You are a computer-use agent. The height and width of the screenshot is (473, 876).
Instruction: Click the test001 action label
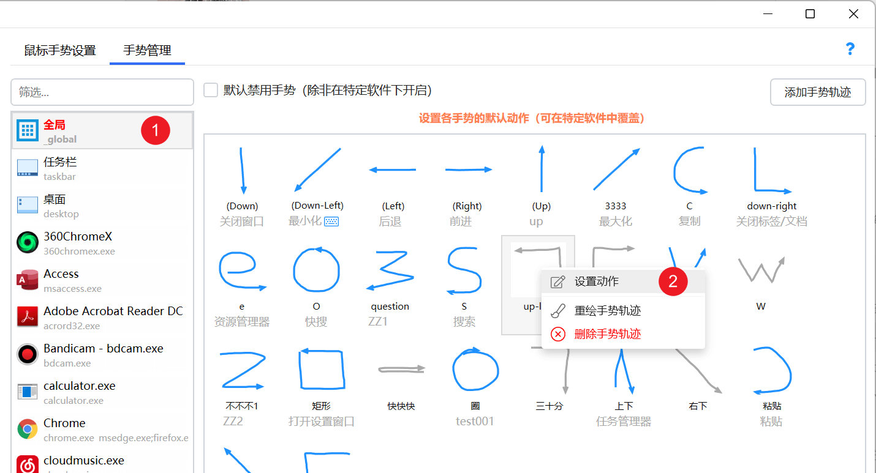pos(475,422)
